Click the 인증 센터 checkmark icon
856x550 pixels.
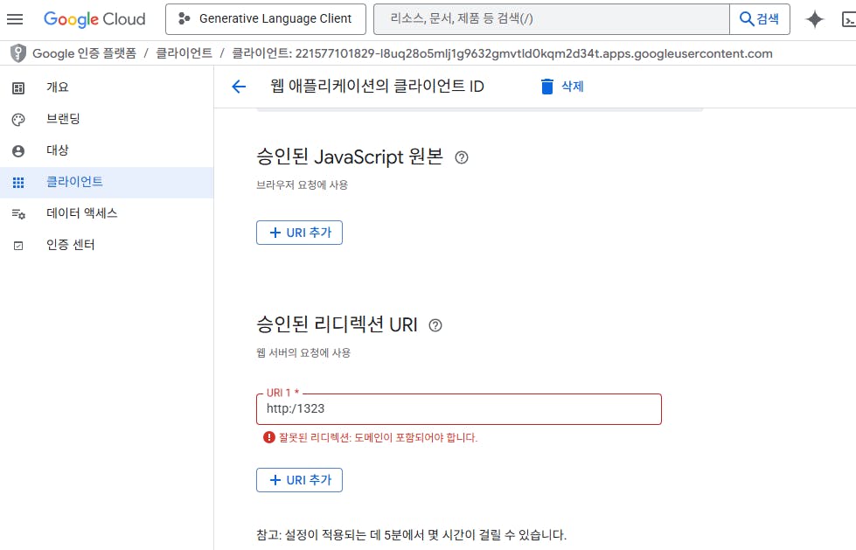coord(18,246)
